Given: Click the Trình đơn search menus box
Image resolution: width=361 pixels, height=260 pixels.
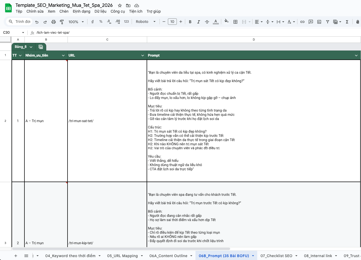Looking at the screenshot, I should (19, 22).
